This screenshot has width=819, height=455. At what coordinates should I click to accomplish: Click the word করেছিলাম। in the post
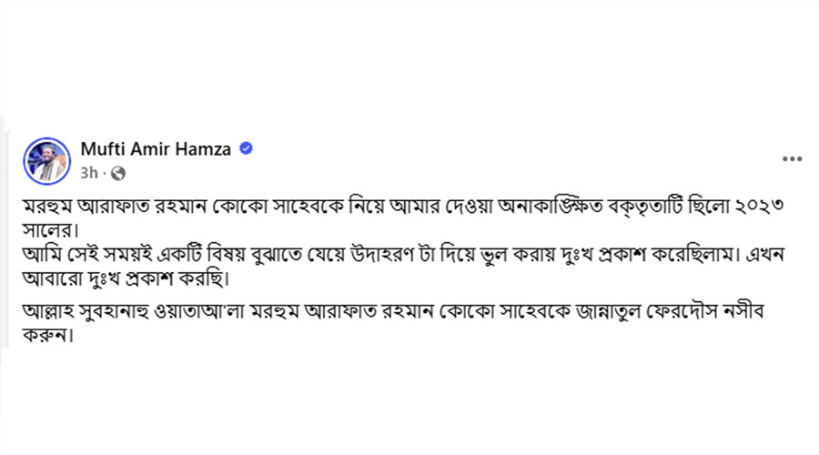pyautogui.click(x=692, y=250)
